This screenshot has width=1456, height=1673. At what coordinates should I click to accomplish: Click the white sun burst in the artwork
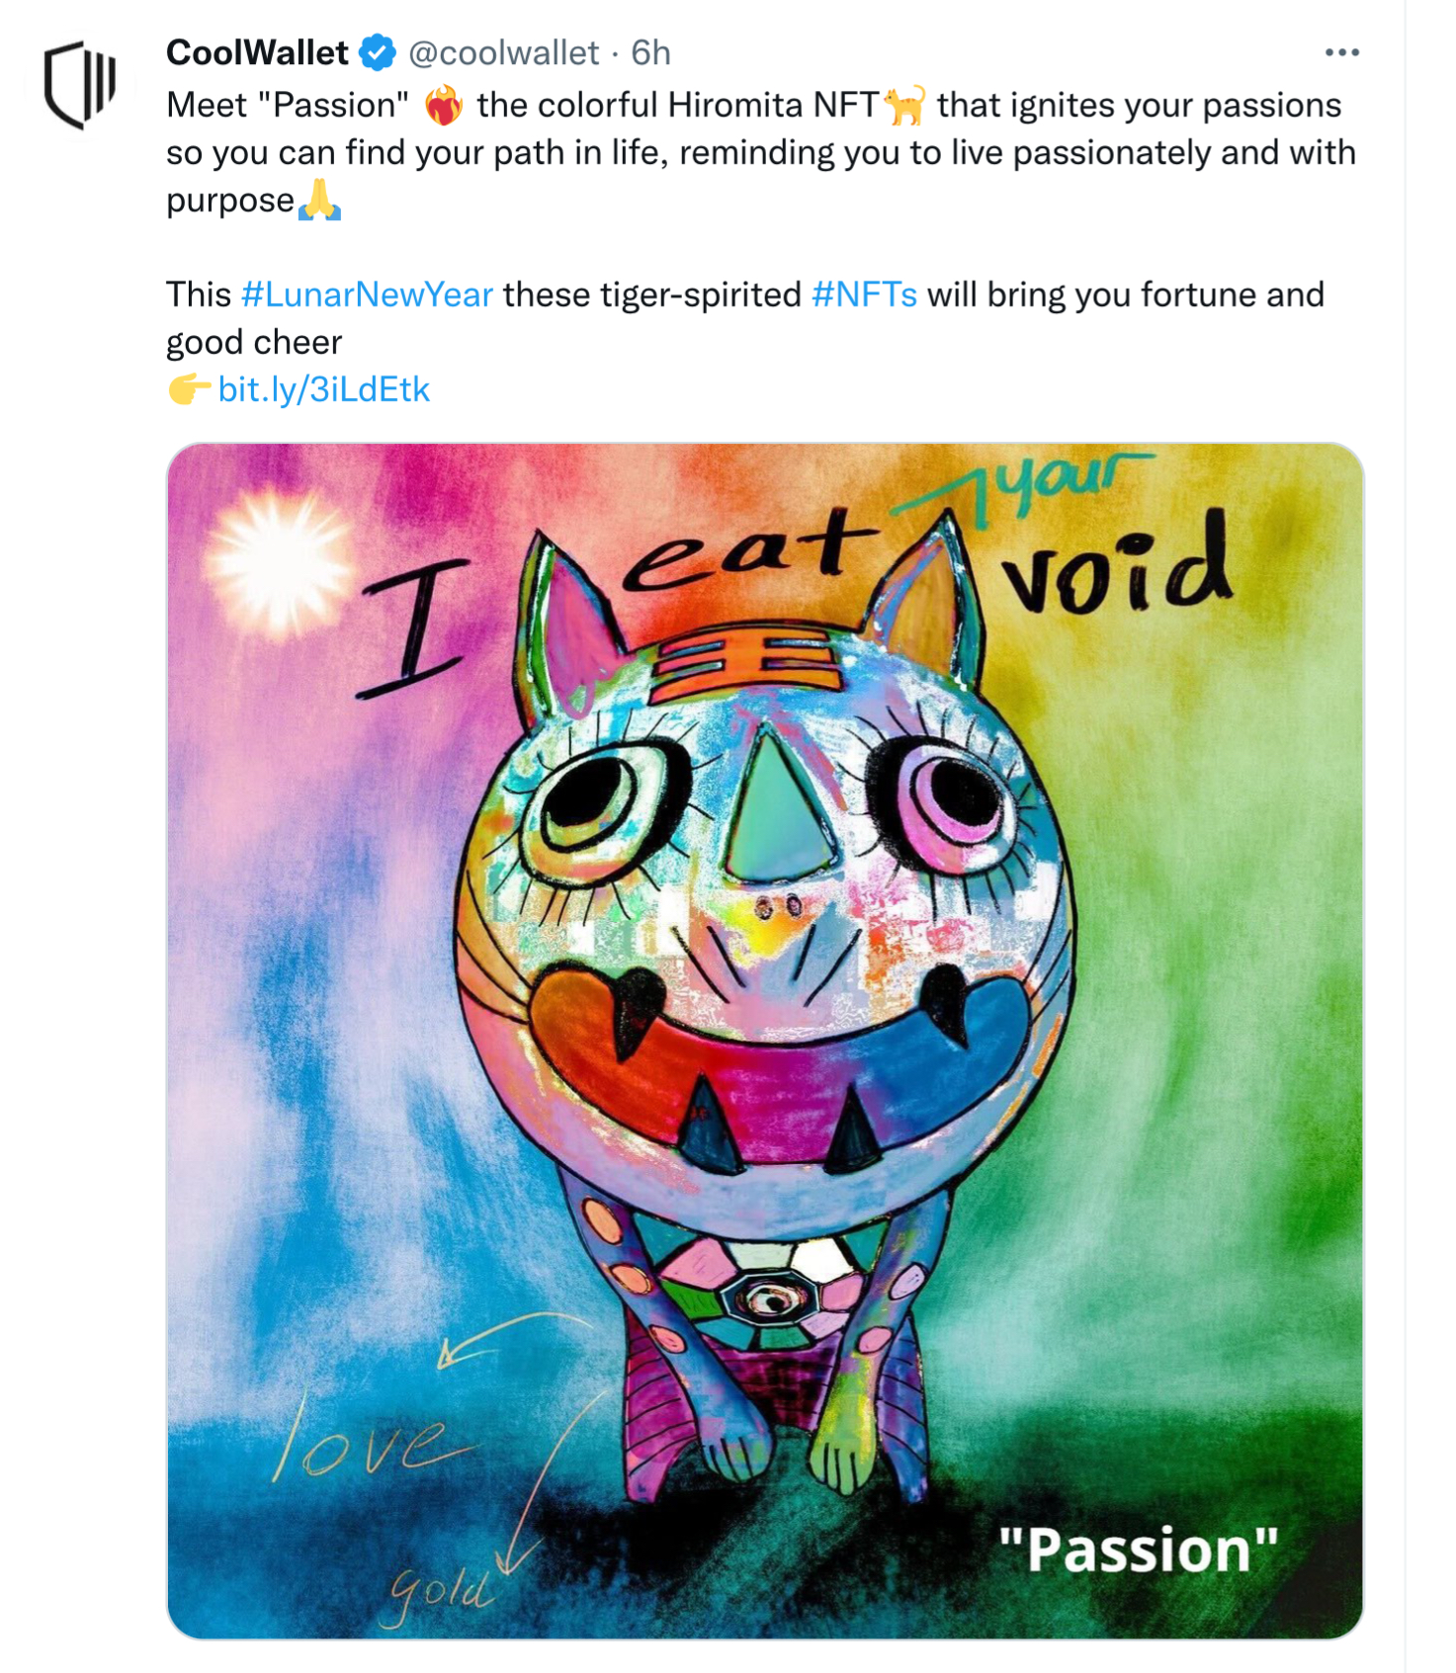tap(278, 563)
